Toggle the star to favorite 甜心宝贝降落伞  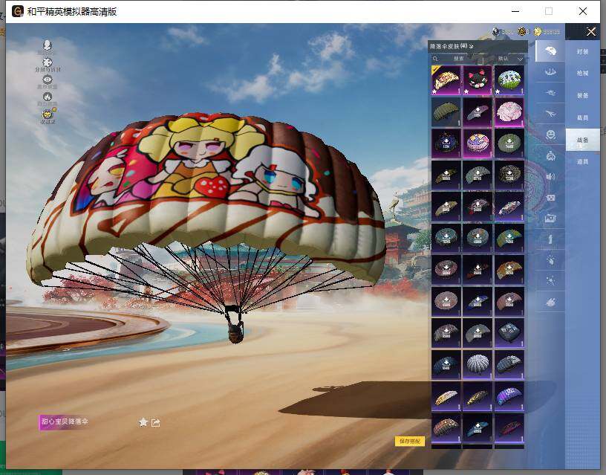point(143,422)
